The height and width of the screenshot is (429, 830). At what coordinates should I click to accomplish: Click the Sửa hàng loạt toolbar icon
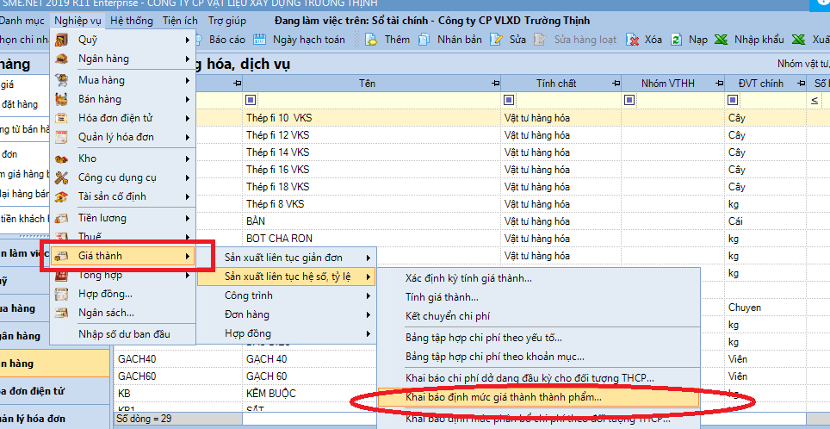539,39
